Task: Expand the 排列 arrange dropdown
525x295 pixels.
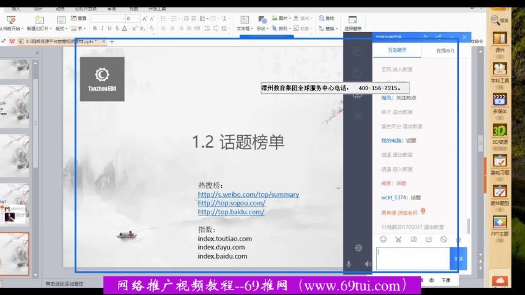Action: point(290,29)
